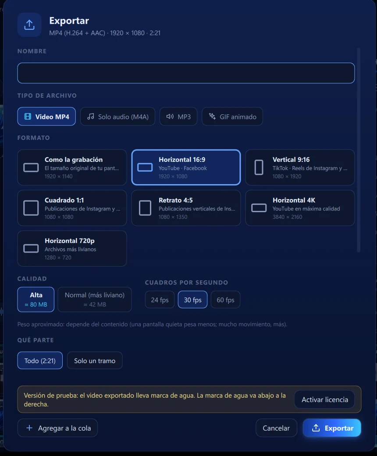
Task: Select the 30 fps option
Action: (x=193, y=299)
